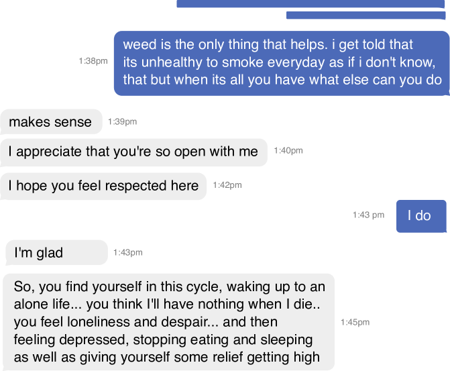Click the 1:38pm timestamp
This screenshot has height=371, width=450.
pyautogui.click(x=93, y=61)
